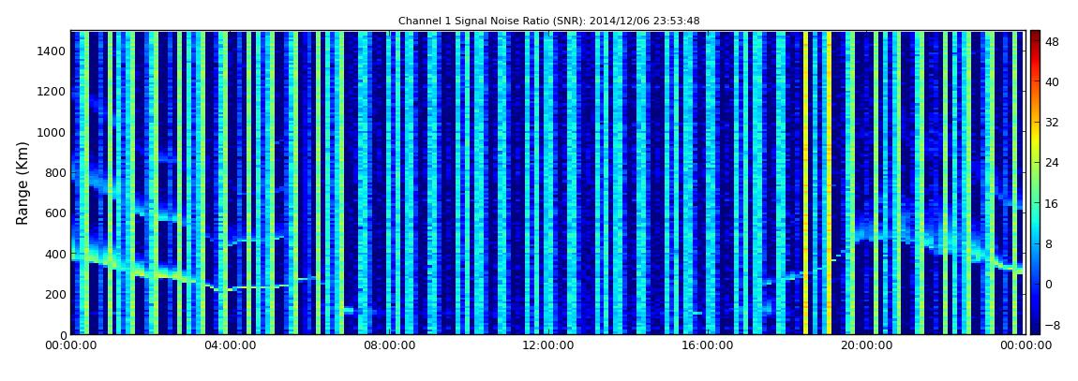1078x381 pixels.
Task: Click the colorbar '24' label
Action: [1052, 163]
